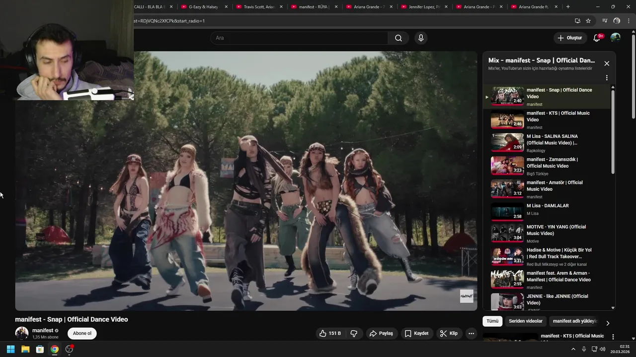
Task: Share the video via Paylaş
Action: click(381, 333)
